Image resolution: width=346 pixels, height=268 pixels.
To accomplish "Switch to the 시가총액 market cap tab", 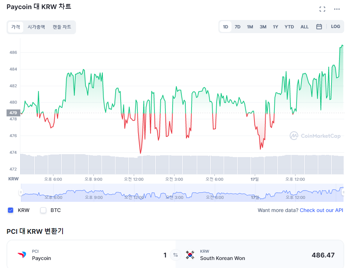I will pos(36,27).
